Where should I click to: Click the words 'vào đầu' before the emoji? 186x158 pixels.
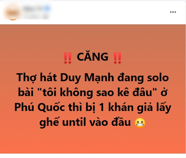click(110, 122)
